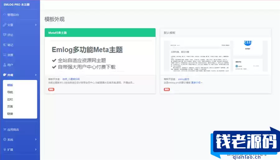Click the red delete button on Meta付费主题 card
Viewport: 280px width, 160px height.
click(51, 89)
